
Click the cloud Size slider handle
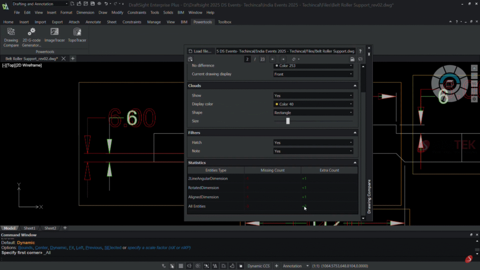point(288,121)
